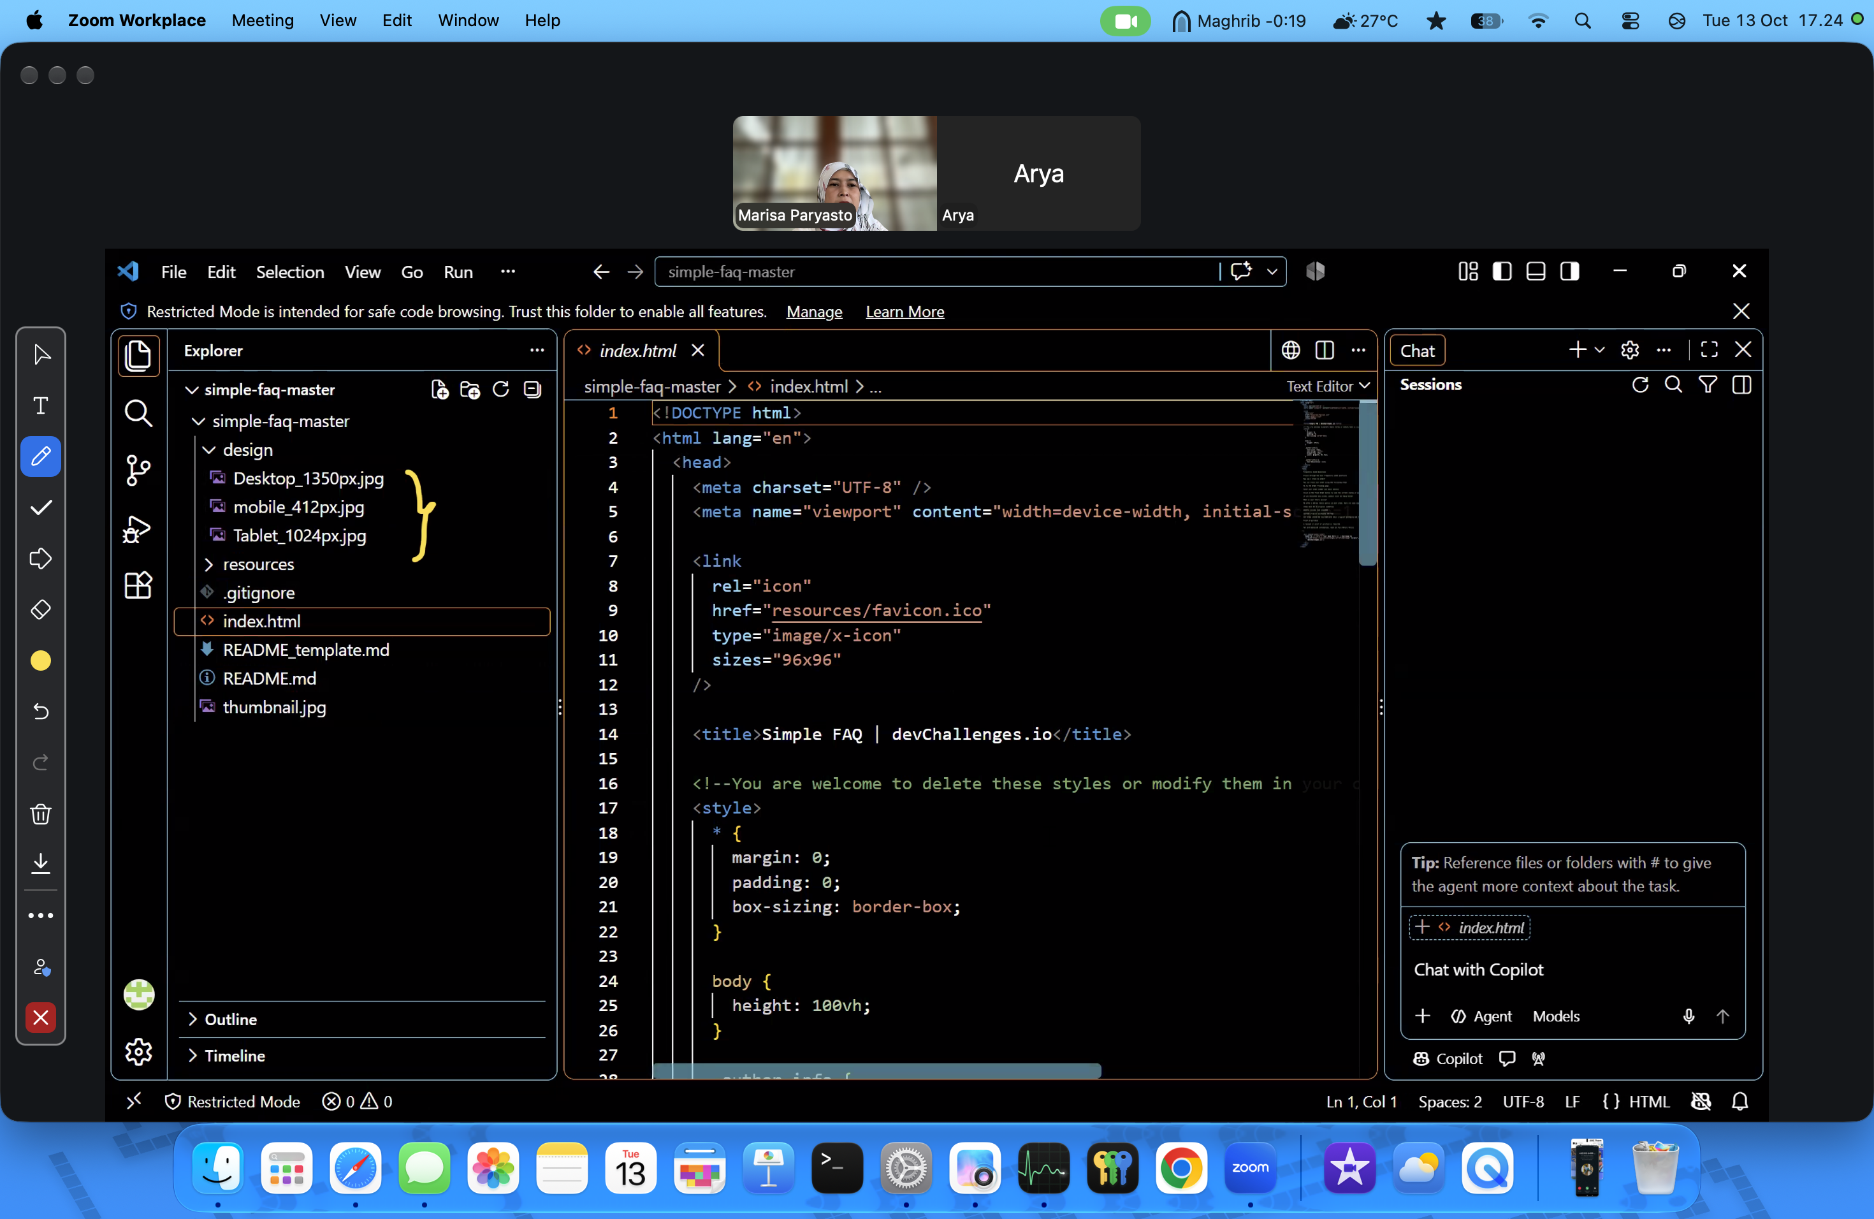The width and height of the screenshot is (1874, 1219).
Task: Open notifications bell in status bar
Action: click(x=1740, y=1101)
